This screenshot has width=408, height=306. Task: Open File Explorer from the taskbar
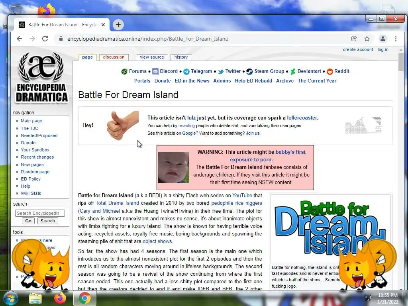(x=35, y=298)
